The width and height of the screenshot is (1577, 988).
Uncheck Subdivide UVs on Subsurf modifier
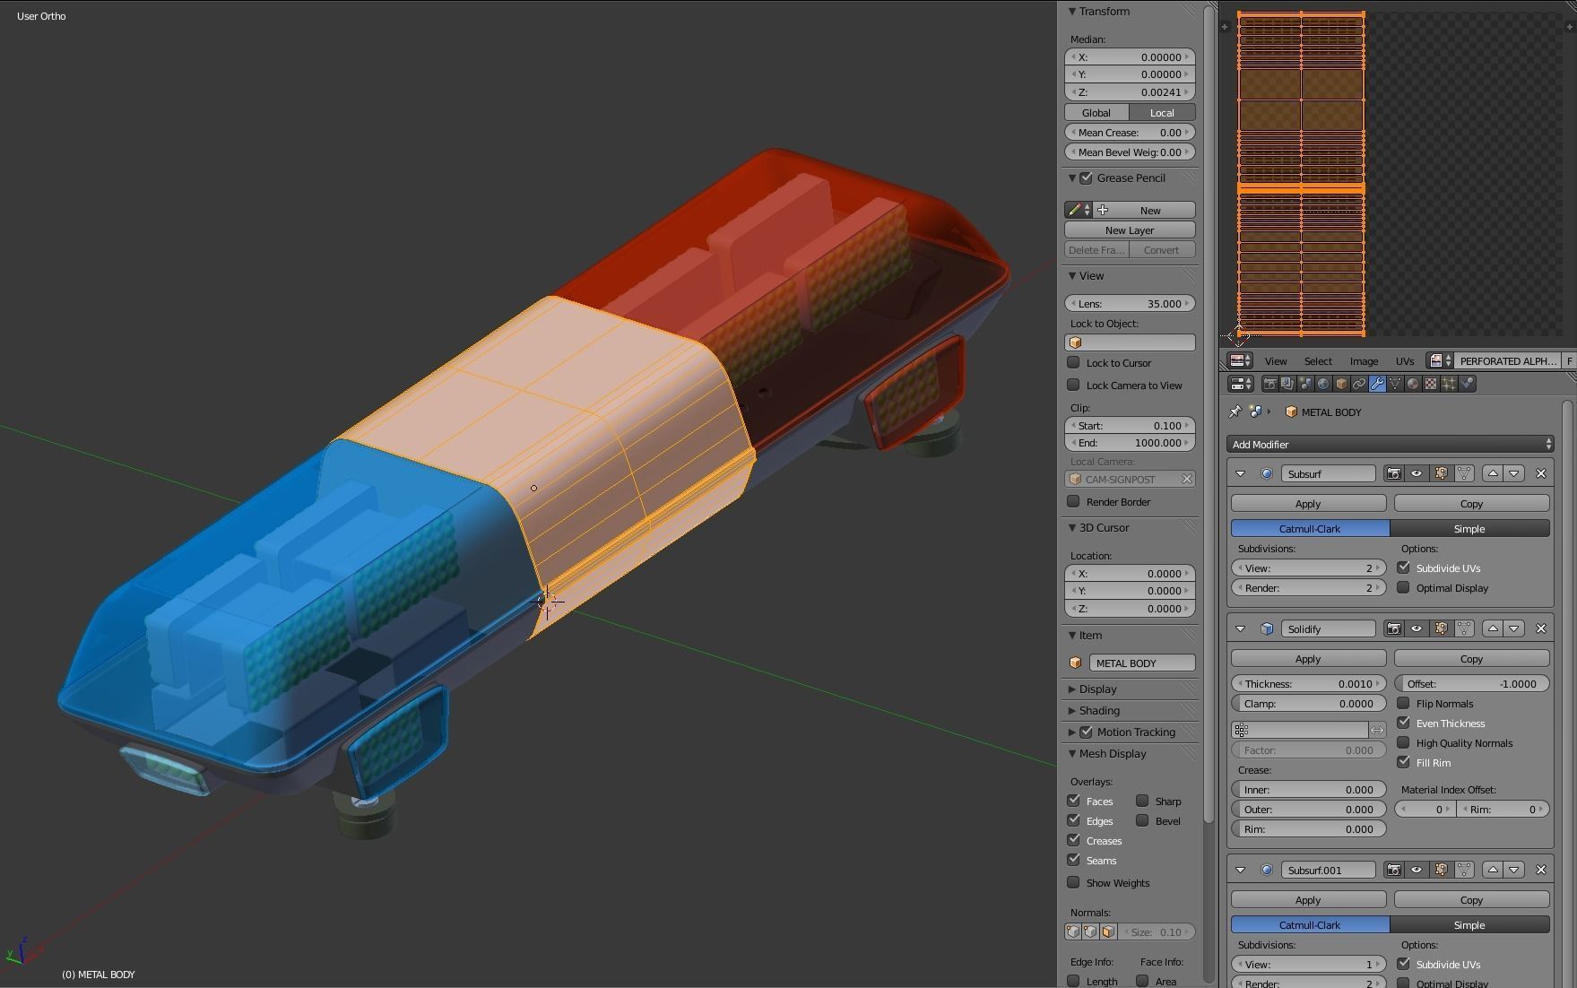point(1404,568)
